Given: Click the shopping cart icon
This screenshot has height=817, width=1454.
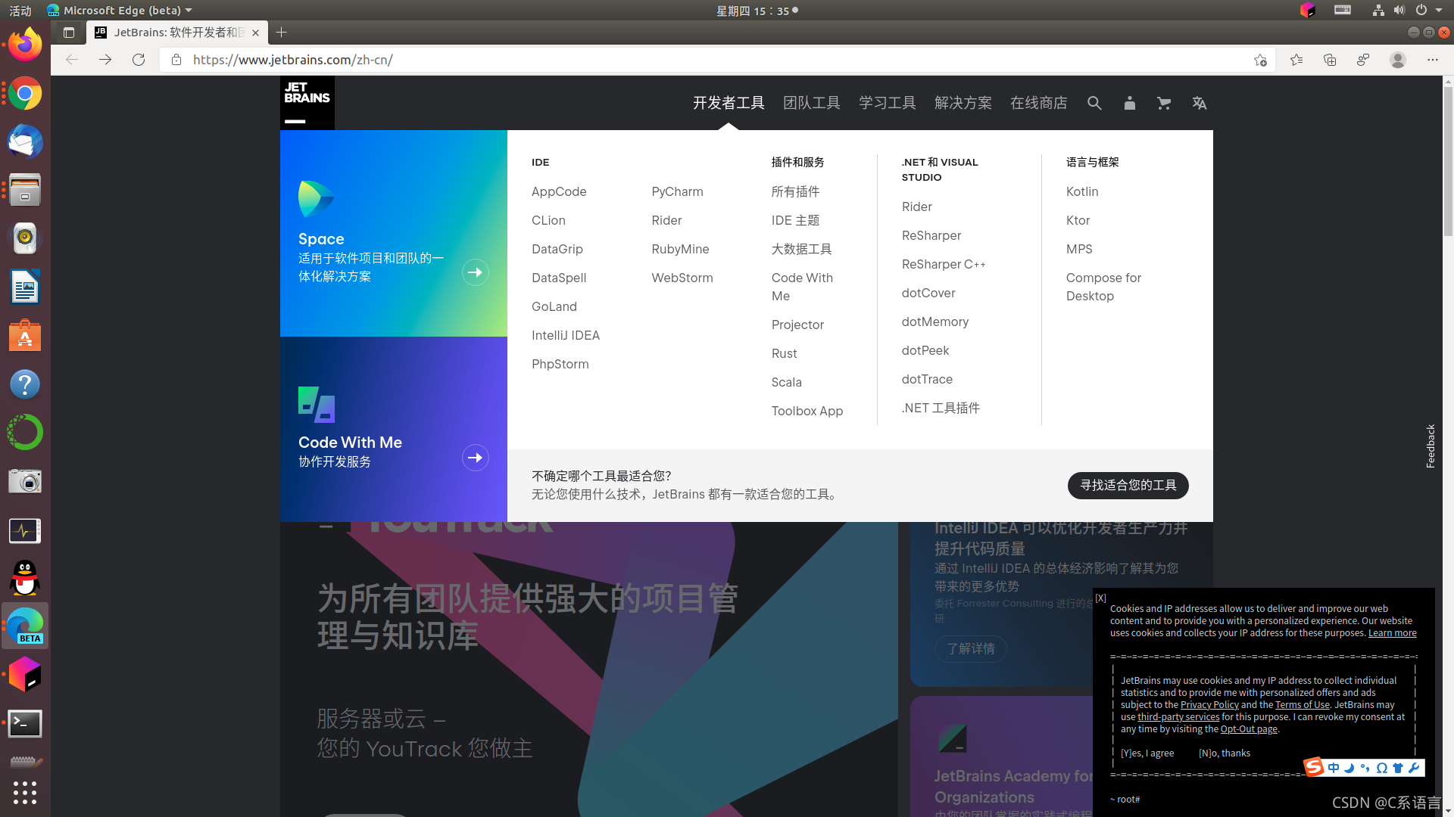Looking at the screenshot, I should (1163, 103).
